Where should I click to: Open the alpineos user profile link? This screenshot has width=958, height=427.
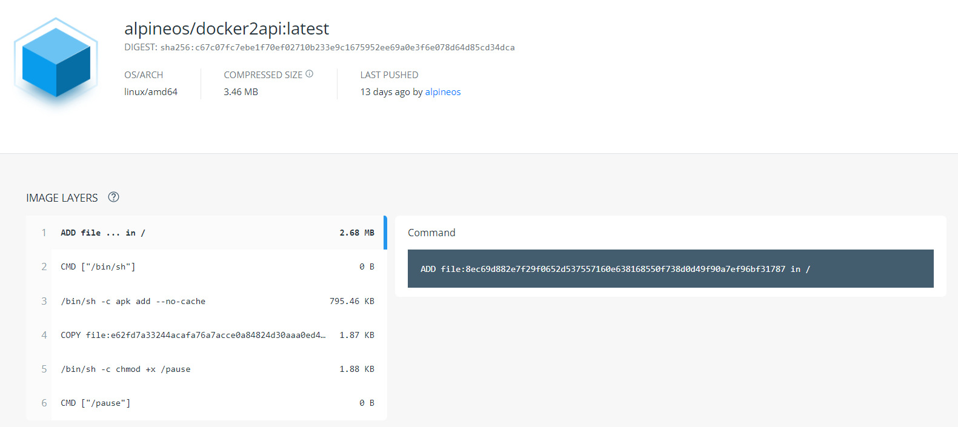click(442, 92)
